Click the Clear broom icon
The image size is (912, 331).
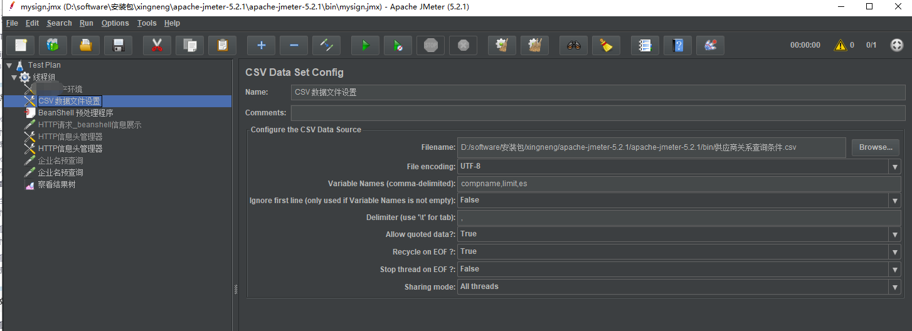click(x=502, y=45)
